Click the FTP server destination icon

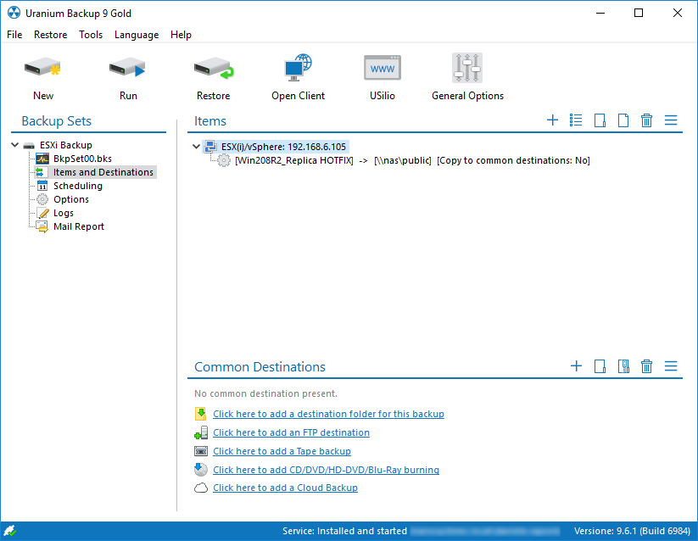tap(201, 432)
